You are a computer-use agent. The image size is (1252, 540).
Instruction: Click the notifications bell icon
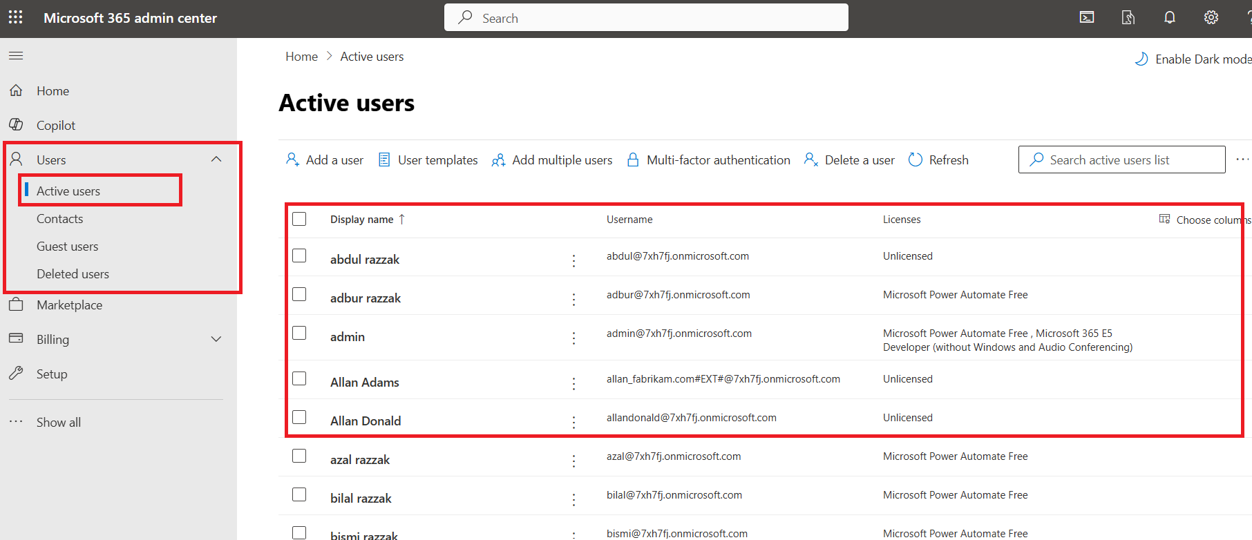pyautogui.click(x=1169, y=17)
